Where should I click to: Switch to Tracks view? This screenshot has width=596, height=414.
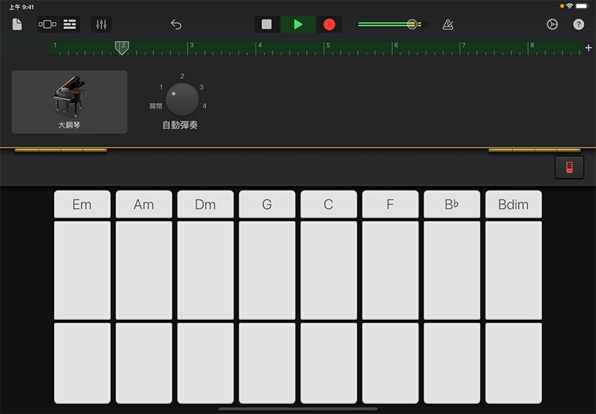point(69,24)
